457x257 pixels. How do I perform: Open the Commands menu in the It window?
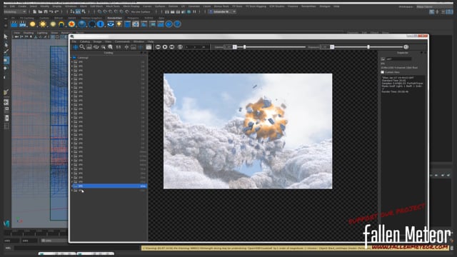click(x=122, y=41)
